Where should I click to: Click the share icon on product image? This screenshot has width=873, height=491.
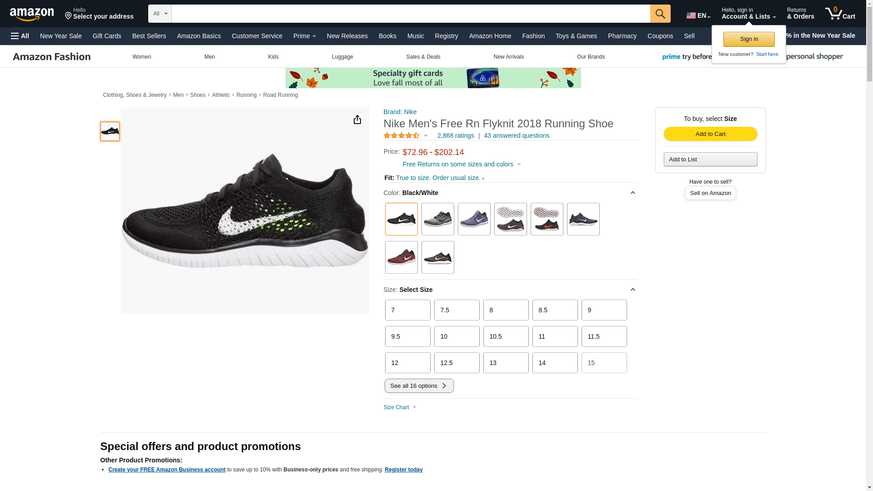[357, 120]
